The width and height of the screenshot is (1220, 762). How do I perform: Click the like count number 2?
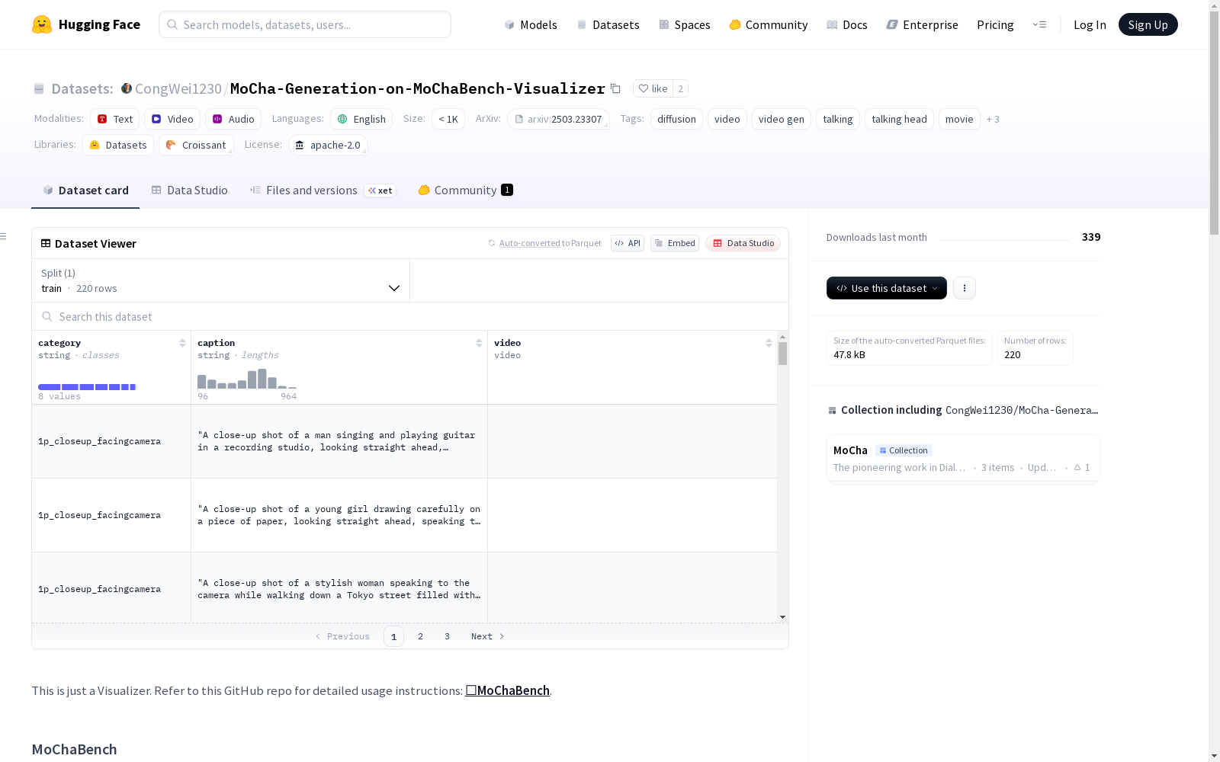click(680, 88)
